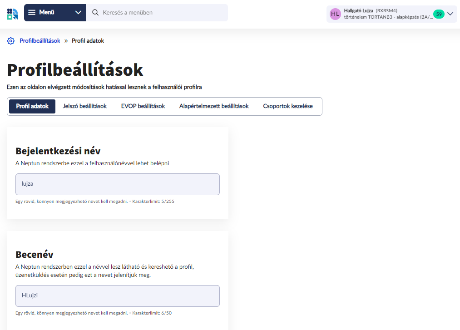
Task: Expand the user profile chevron
Action: tap(450, 14)
